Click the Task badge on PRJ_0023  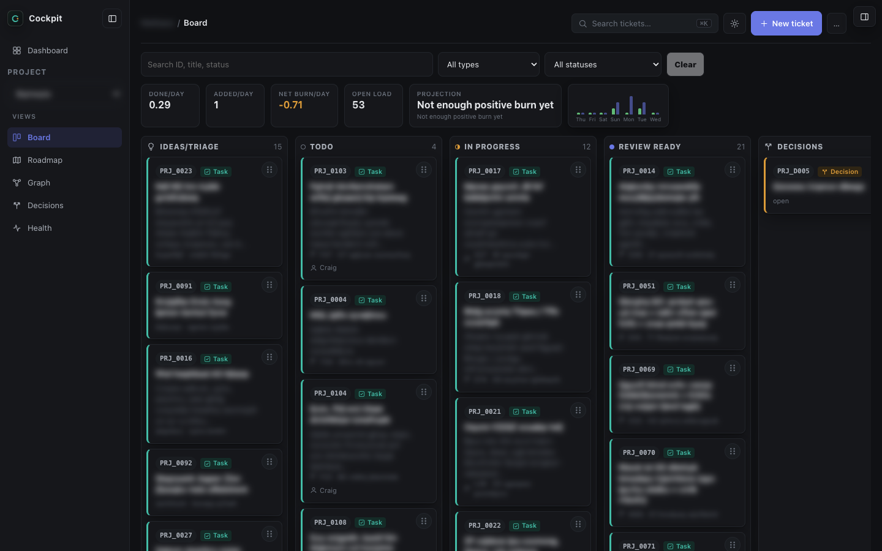(x=216, y=172)
